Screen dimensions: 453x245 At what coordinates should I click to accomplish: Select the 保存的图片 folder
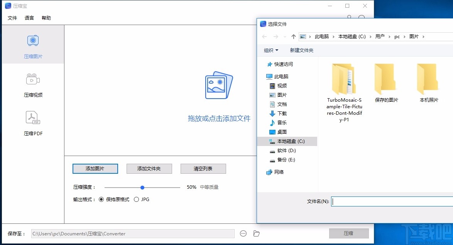(x=387, y=83)
